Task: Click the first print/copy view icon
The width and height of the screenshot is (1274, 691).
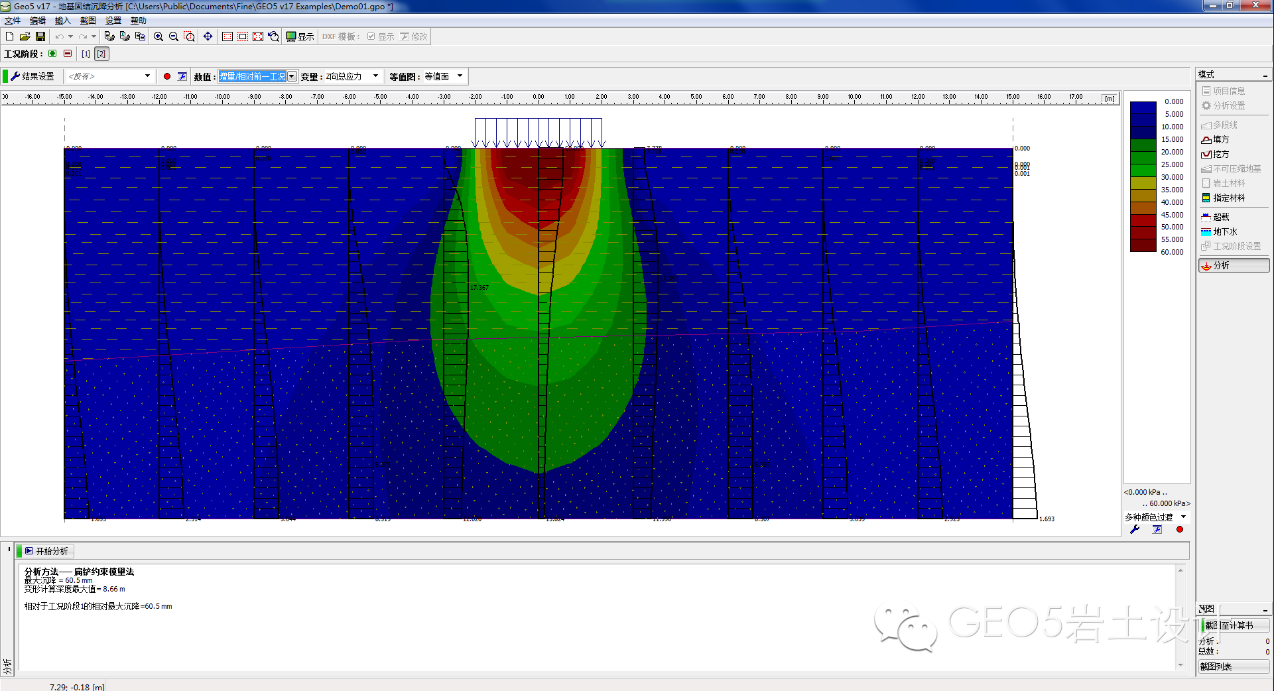Action: point(109,36)
